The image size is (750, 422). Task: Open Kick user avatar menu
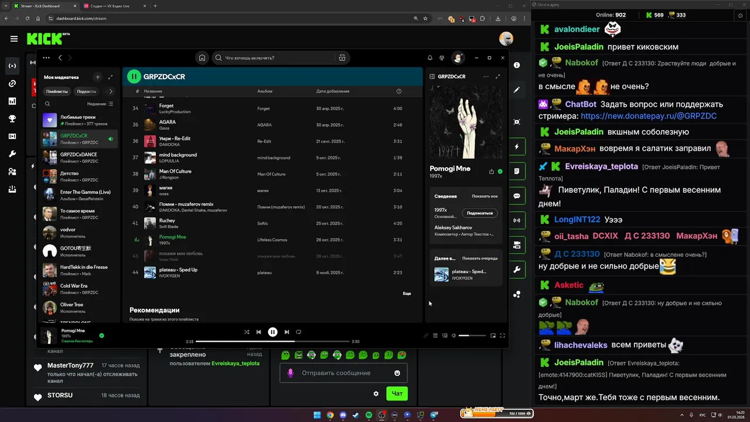coord(506,39)
